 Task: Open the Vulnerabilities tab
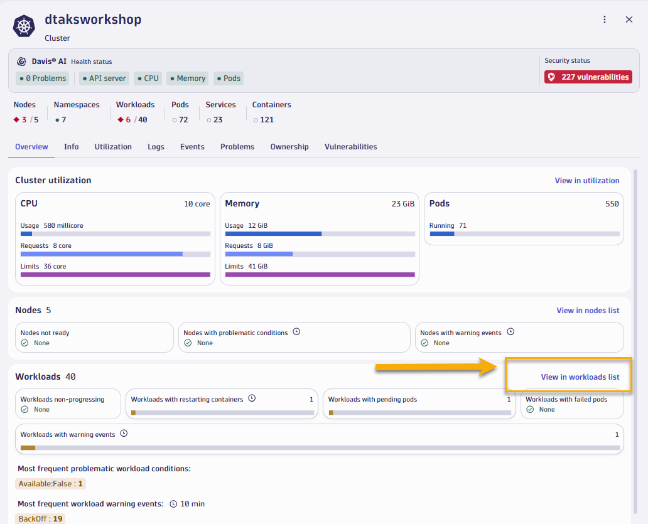pyautogui.click(x=350, y=147)
